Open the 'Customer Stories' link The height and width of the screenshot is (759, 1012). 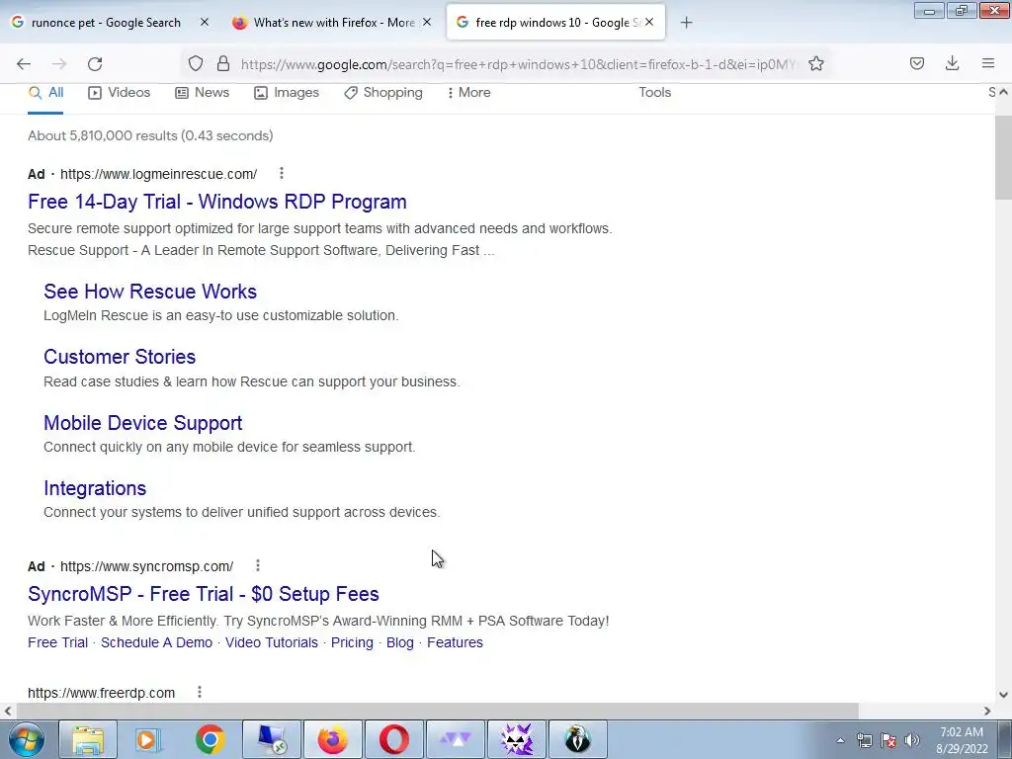pos(120,356)
